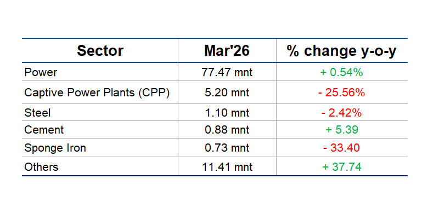Screen dimensions: 439x219
Task: Click the Sector column header
Action: (x=100, y=51)
